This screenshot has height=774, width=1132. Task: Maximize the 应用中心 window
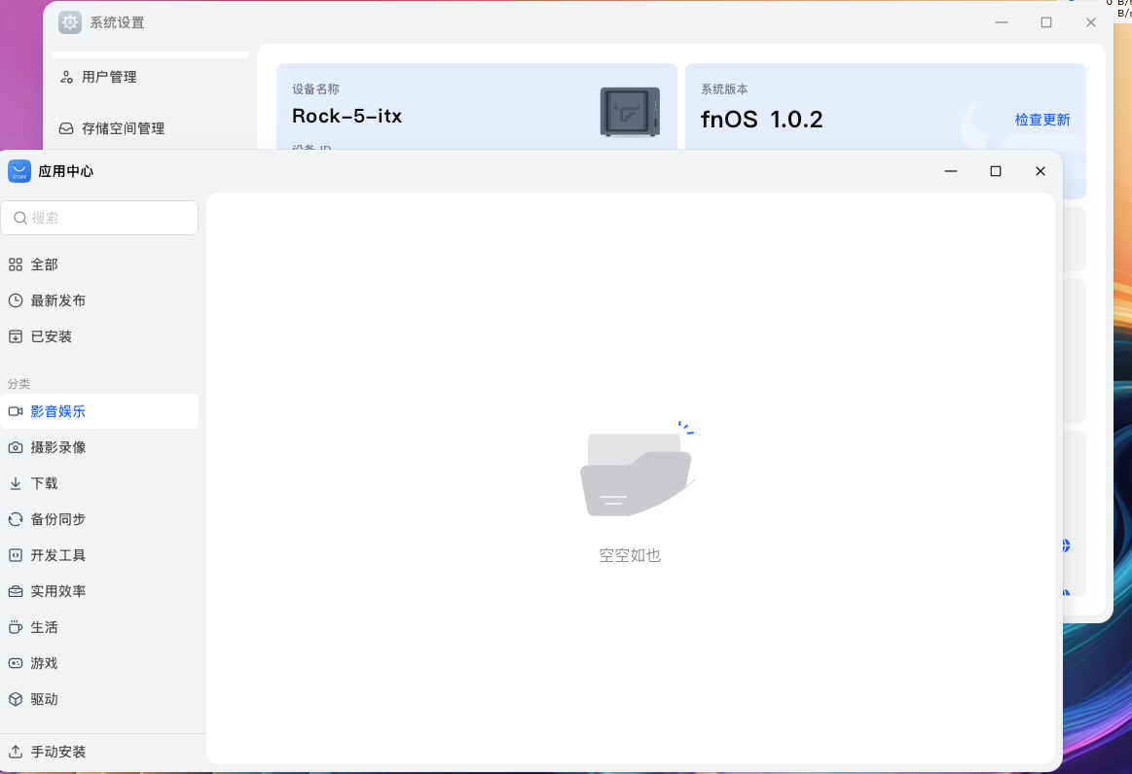click(996, 171)
